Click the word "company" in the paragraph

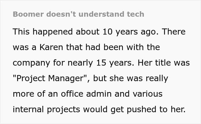click(31, 63)
